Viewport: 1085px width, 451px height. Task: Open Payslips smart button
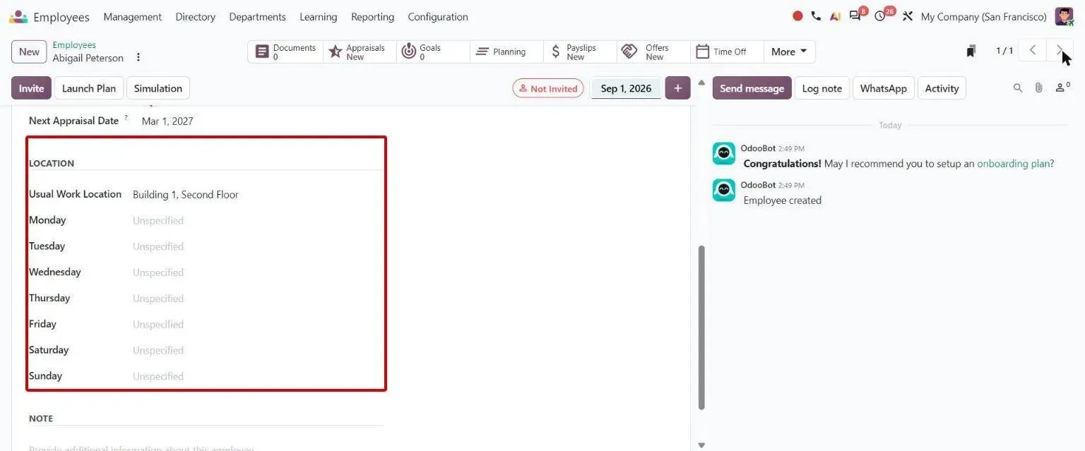click(x=580, y=52)
